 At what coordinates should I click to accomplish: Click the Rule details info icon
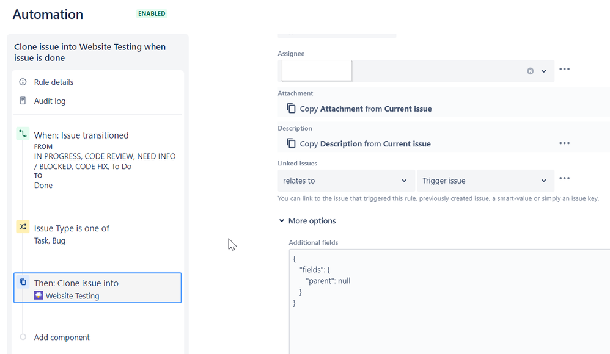click(x=23, y=82)
